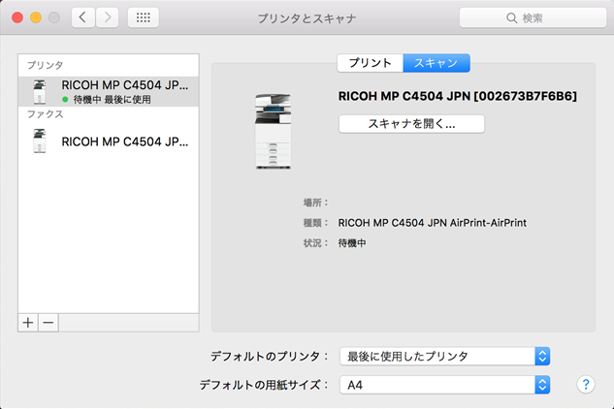Add a printer with the plus button

[28, 321]
